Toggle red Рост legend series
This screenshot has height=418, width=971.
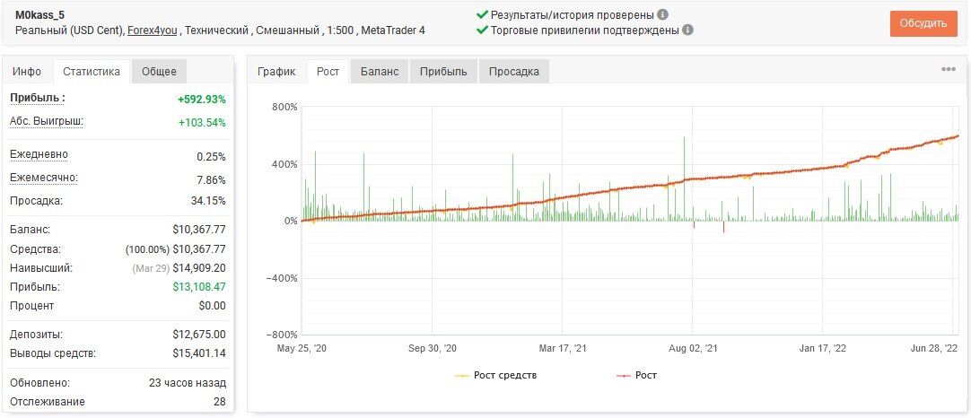pyautogui.click(x=636, y=375)
